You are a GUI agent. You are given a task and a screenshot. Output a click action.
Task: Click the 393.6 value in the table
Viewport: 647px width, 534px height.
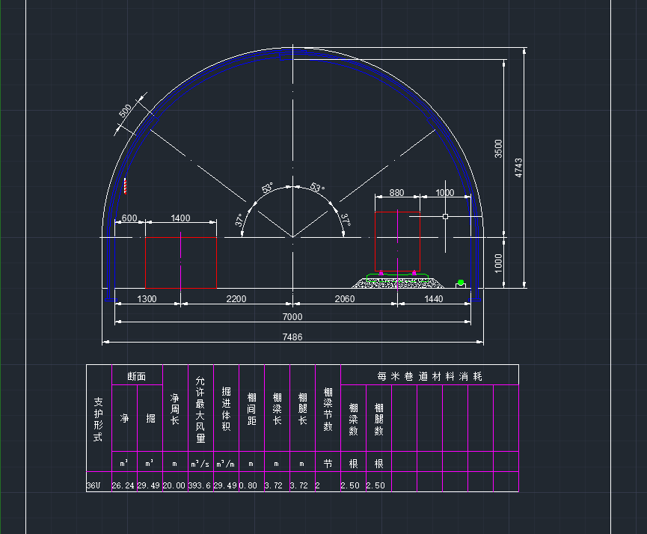(x=200, y=485)
